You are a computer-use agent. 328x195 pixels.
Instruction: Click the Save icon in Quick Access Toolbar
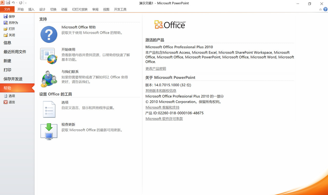[x=8, y=3]
